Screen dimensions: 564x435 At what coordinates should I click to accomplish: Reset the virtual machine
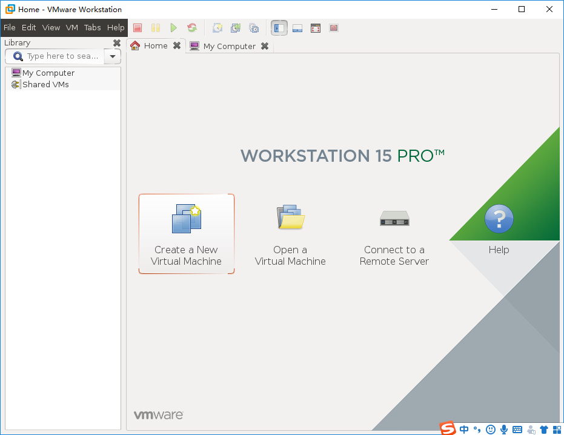click(192, 28)
